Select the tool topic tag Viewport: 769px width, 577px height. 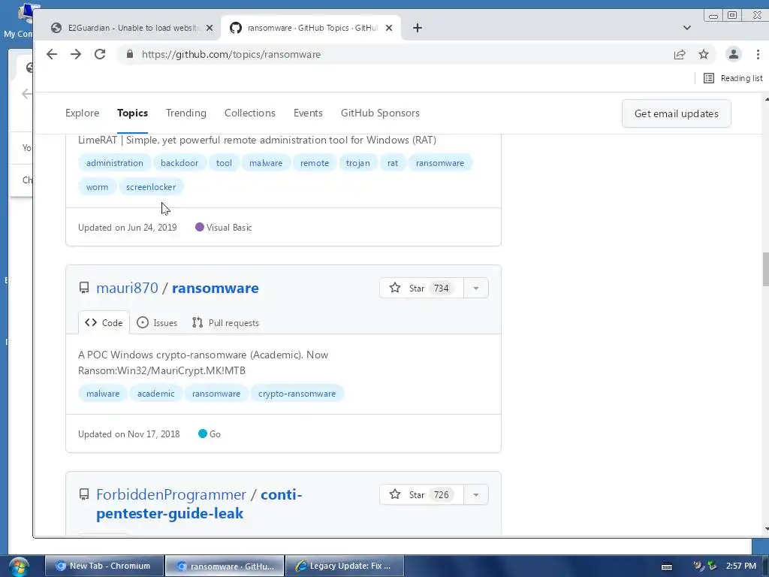pos(224,163)
